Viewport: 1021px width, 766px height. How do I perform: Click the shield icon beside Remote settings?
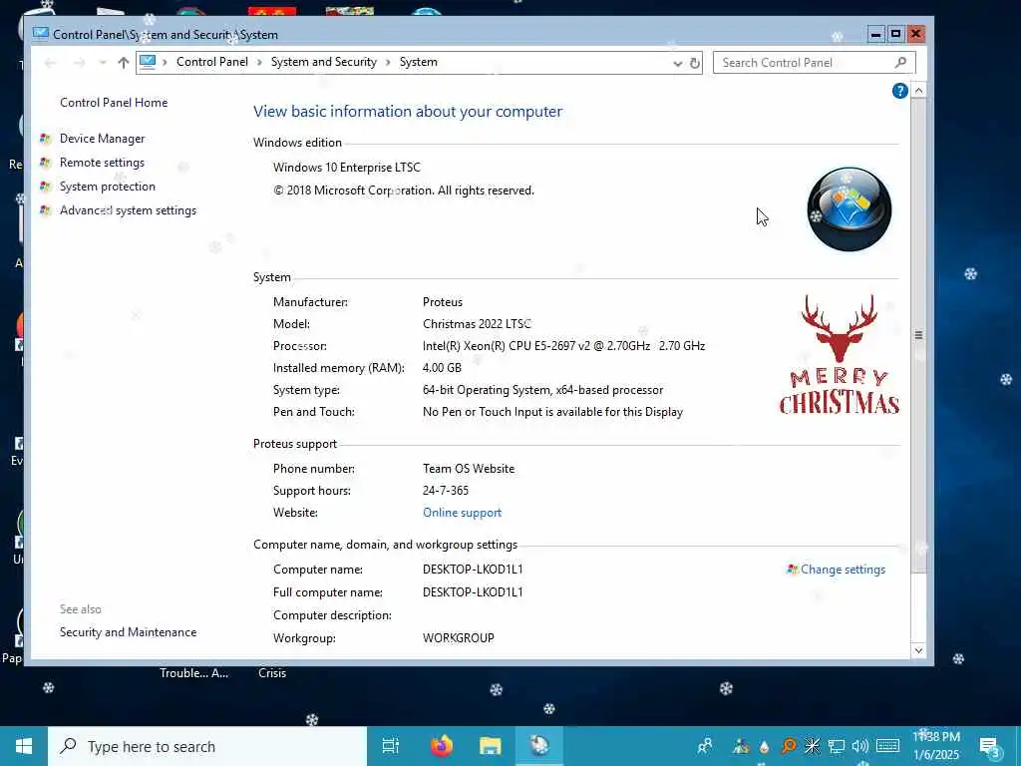[x=45, y=163]
